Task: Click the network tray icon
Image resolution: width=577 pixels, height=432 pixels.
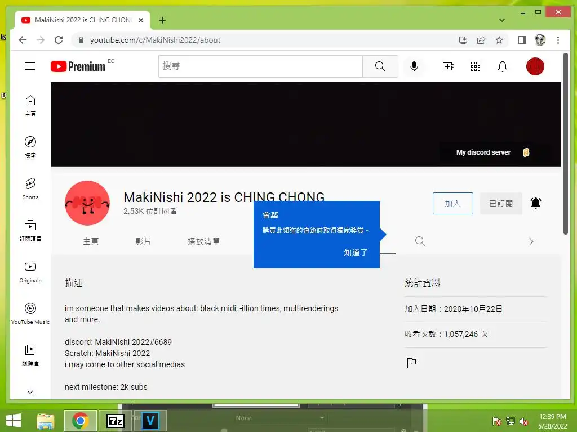Action: pos(511,421)
